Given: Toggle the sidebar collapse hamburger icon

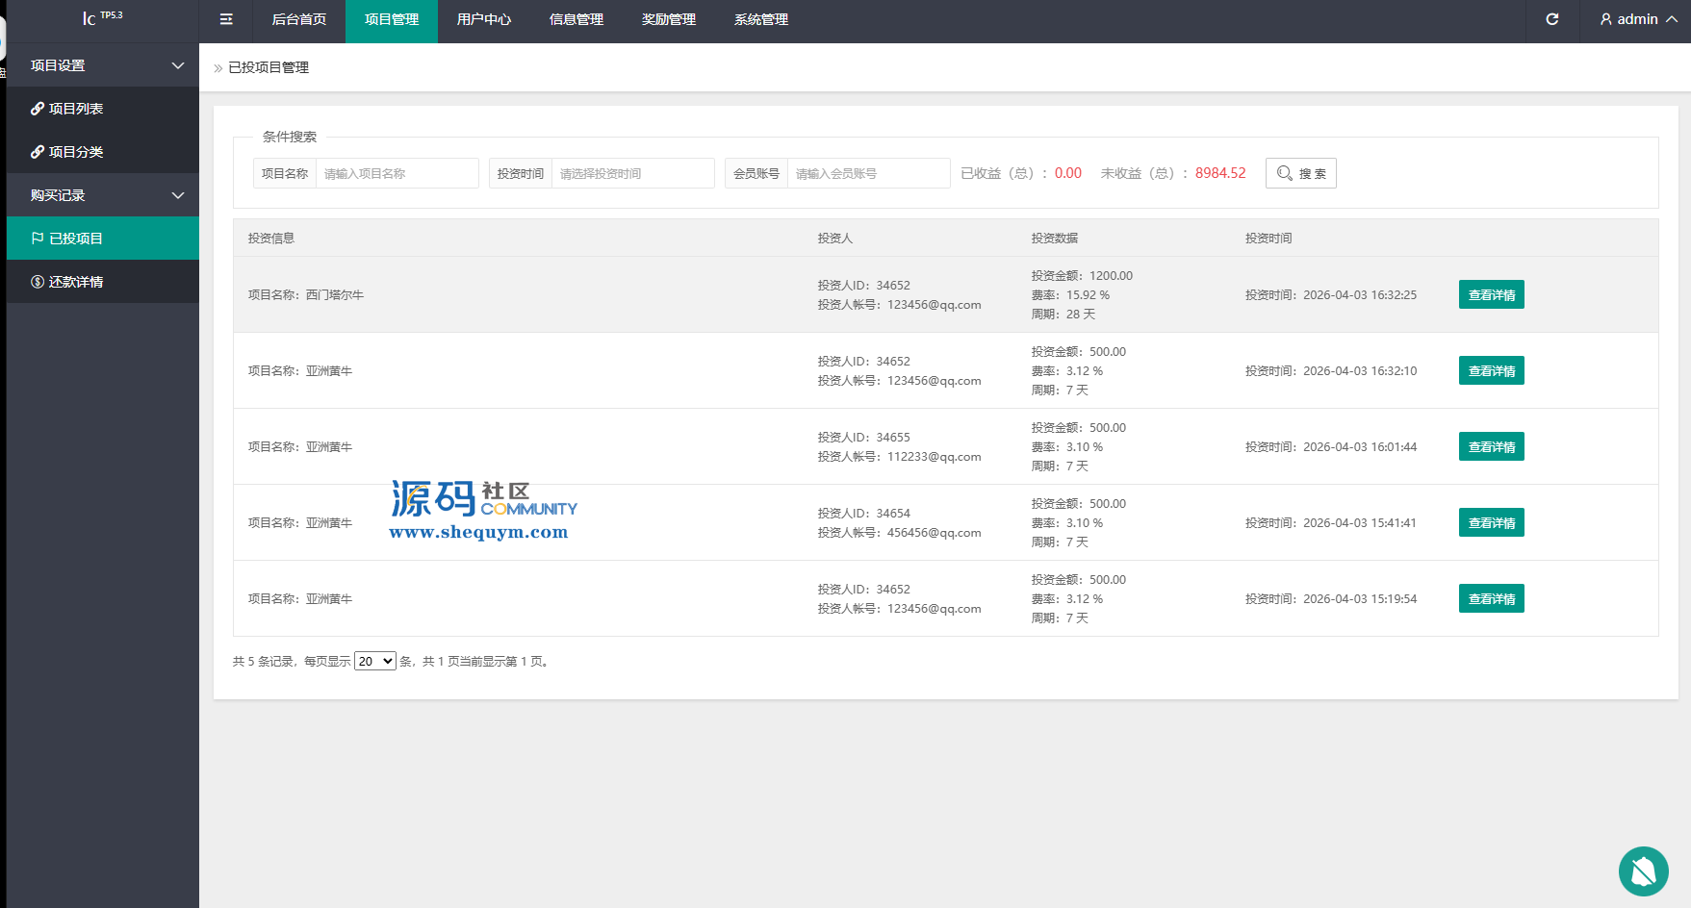Looking at the screenshot, I should pos(226,19).
